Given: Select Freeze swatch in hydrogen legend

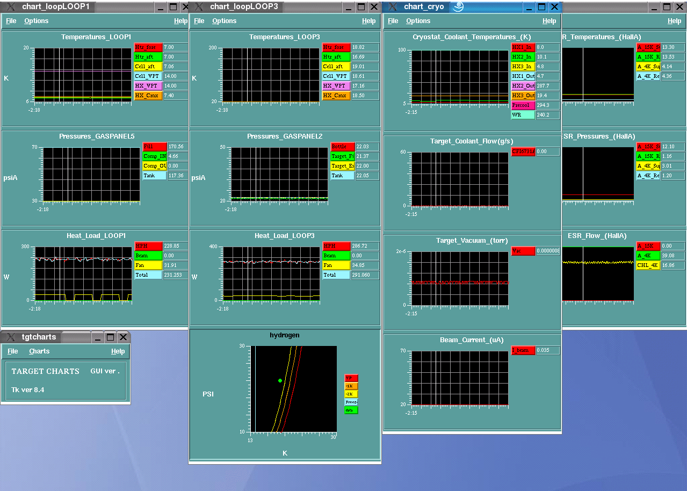Looking at the screenshot, I should 351,402.
